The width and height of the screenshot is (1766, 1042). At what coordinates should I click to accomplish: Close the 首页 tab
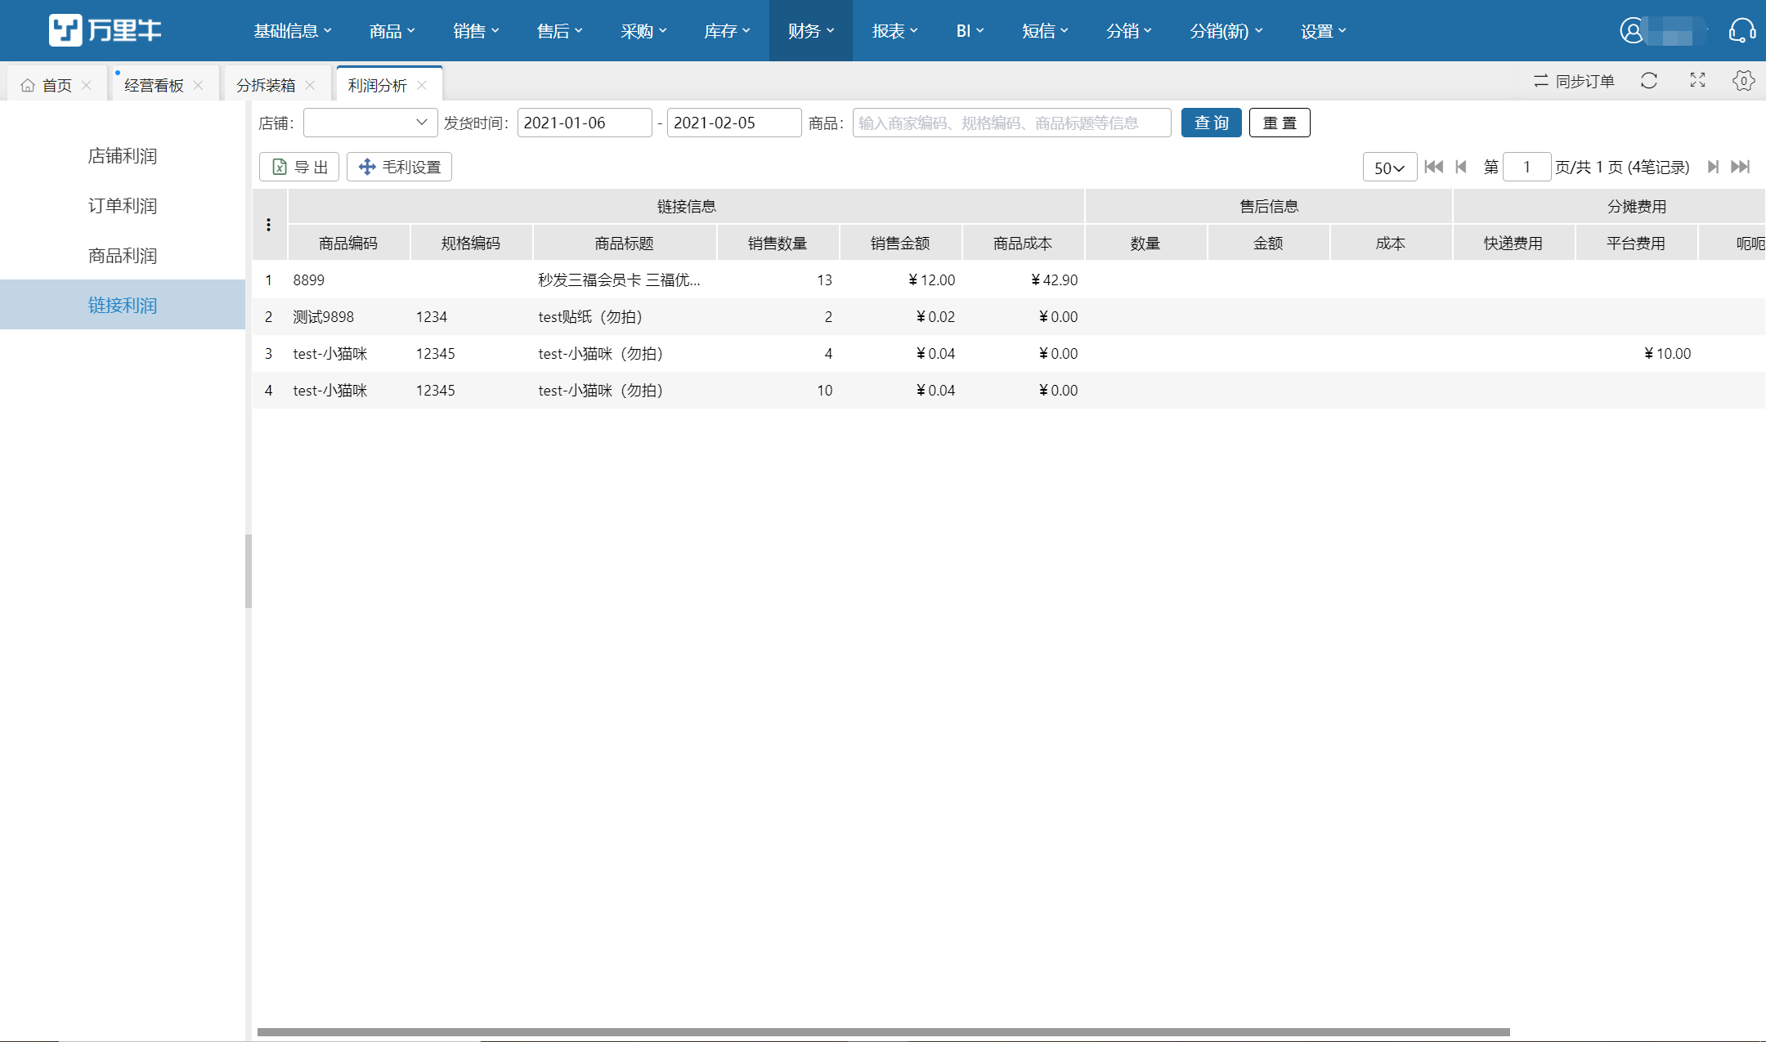pos(87,85)
